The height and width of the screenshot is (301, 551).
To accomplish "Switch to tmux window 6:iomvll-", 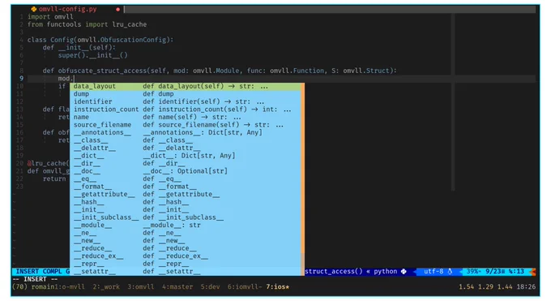I will tap(245, 287).
